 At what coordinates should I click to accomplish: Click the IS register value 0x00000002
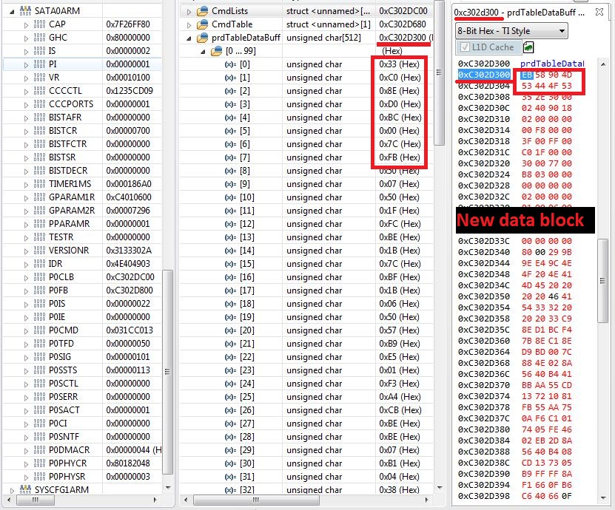(x=128, y=51)
